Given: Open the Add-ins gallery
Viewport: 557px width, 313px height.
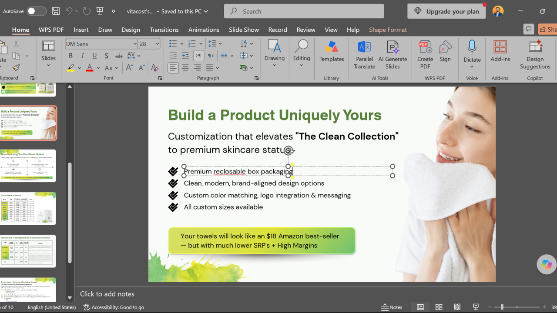Looking at the screenshot, I should point(500,51).
